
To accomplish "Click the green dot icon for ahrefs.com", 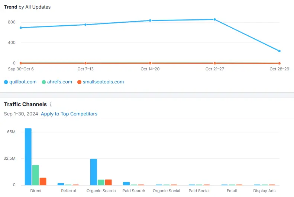I will 44,82.
